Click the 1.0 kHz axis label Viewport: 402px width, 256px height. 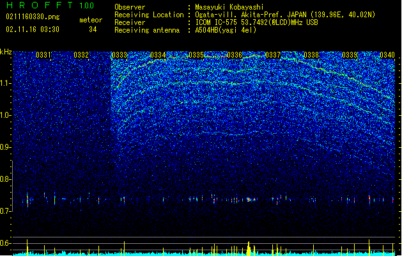pos(6,115)
